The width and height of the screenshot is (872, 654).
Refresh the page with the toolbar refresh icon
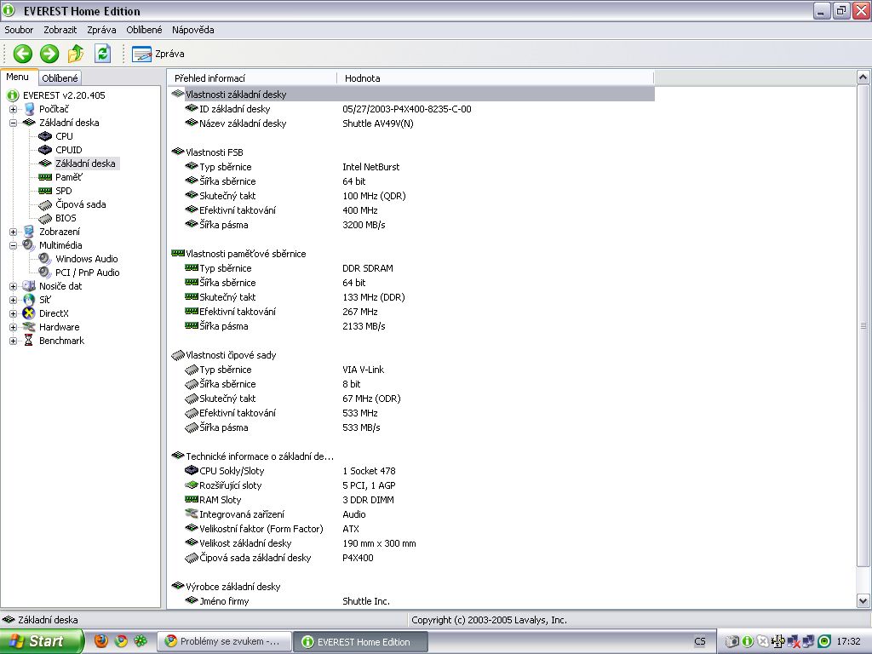click(x=102, y=54)
